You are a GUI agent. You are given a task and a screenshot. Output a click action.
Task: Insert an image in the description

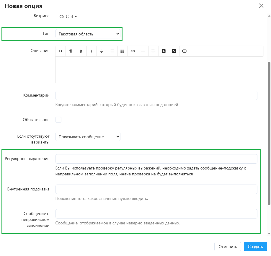[174, 51]
